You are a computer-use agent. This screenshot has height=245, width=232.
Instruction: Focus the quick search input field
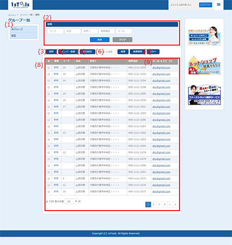(109, 52)
